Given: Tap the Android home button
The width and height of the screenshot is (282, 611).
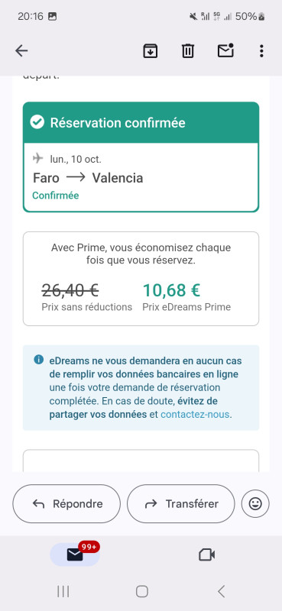Looking at the screenshot, I should 141,591.
